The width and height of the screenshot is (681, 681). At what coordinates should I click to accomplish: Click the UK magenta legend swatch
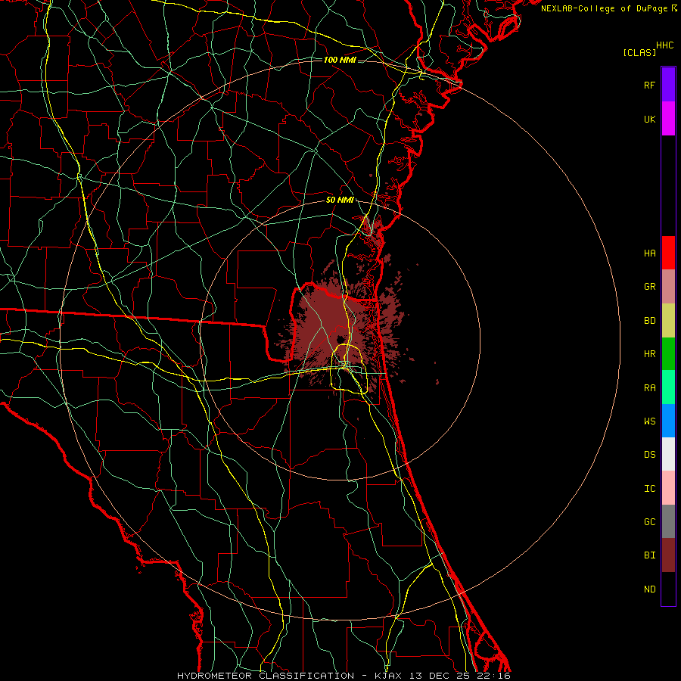pos(668,119)
